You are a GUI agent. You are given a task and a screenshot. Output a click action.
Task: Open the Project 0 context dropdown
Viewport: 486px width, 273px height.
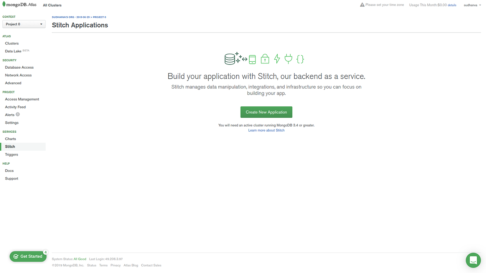coord(24,24)
